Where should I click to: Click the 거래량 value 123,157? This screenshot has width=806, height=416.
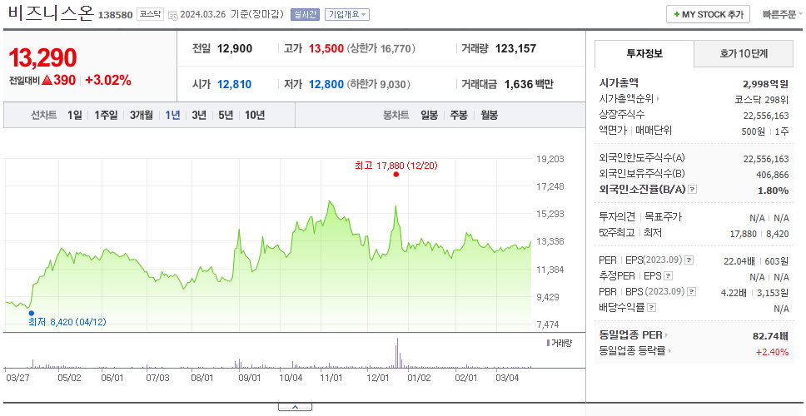(x=515, y=49)
